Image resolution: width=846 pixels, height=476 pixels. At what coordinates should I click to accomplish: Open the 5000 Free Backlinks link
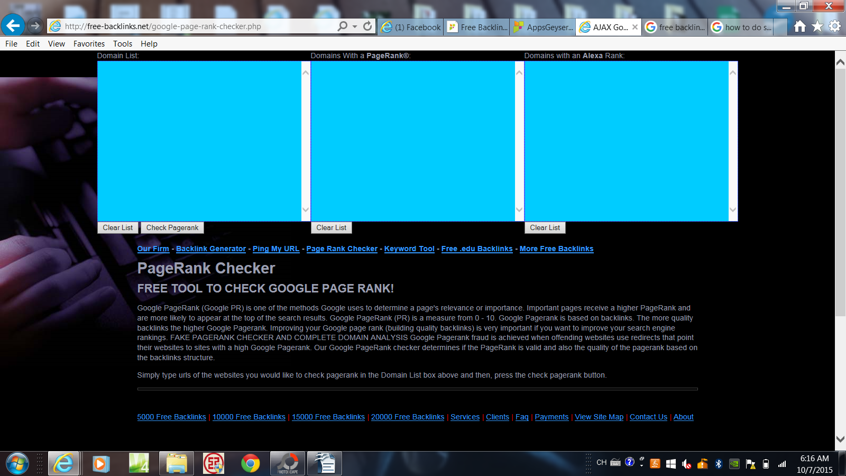172,417
